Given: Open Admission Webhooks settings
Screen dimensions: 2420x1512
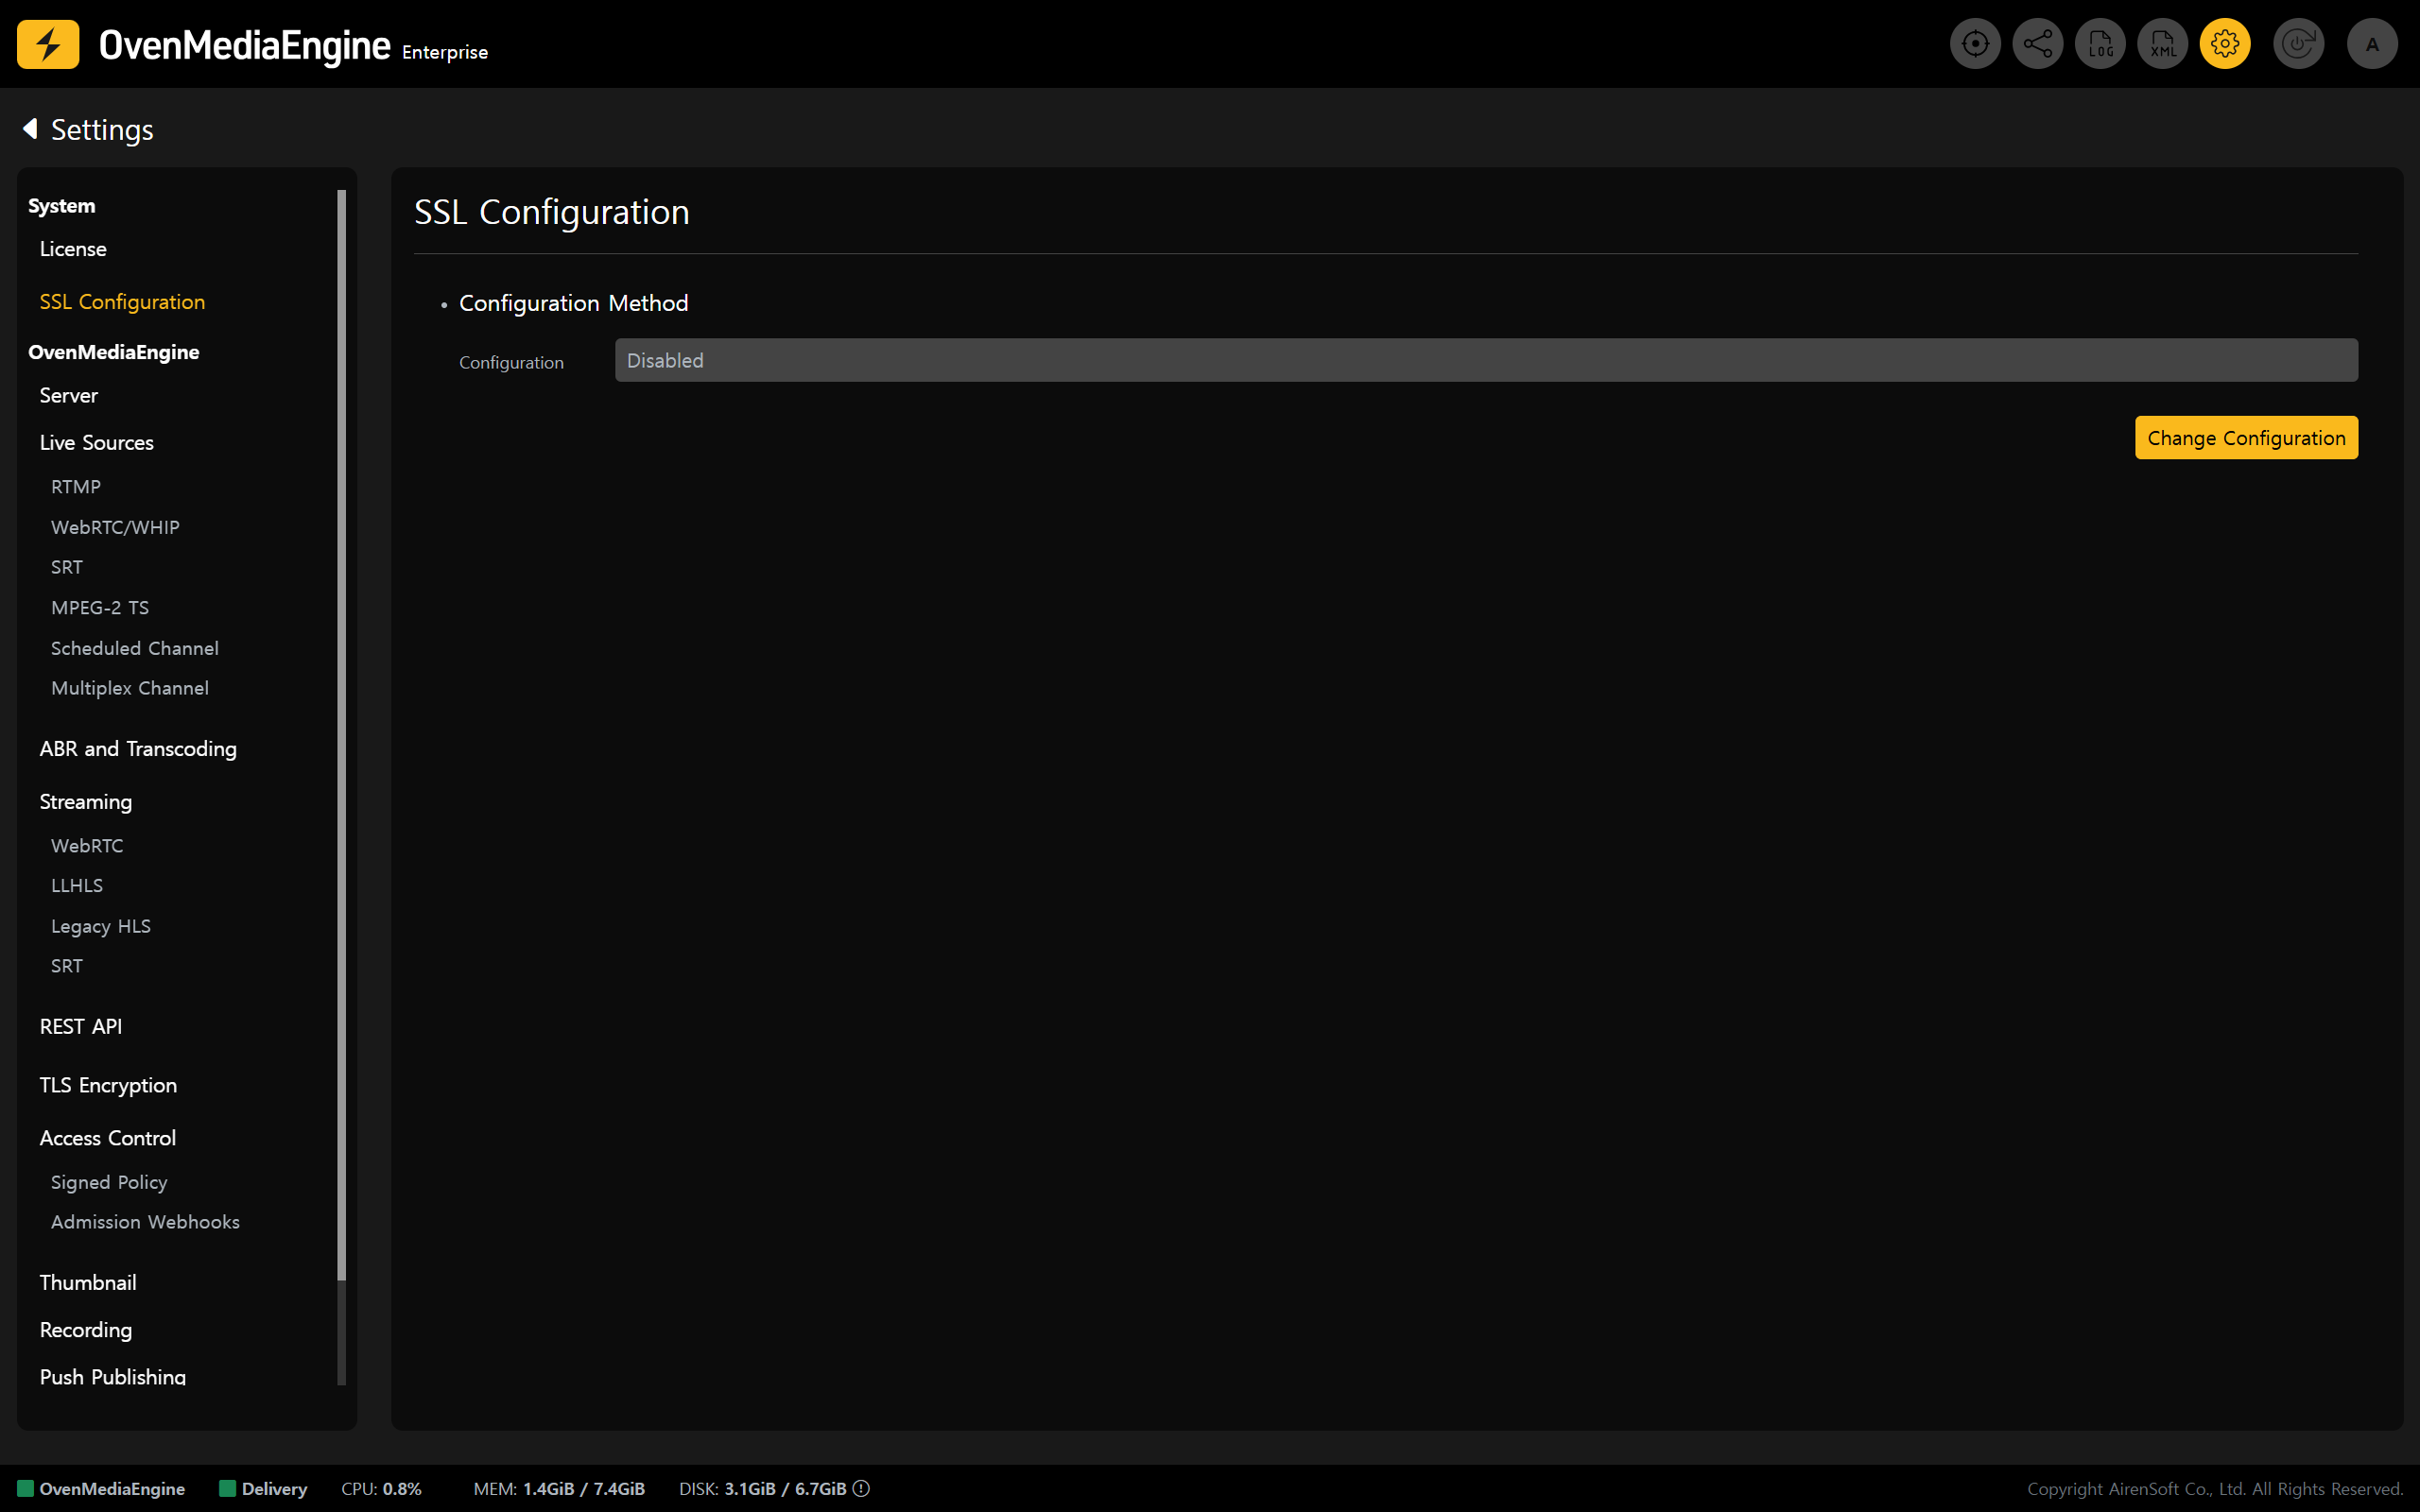Looking at the screenshot, I should pos(145,1222).
